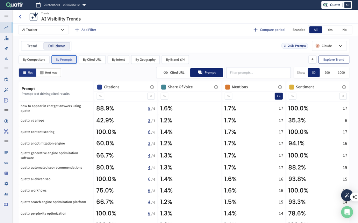Sort Sentiment by count

tap(343, 96)
